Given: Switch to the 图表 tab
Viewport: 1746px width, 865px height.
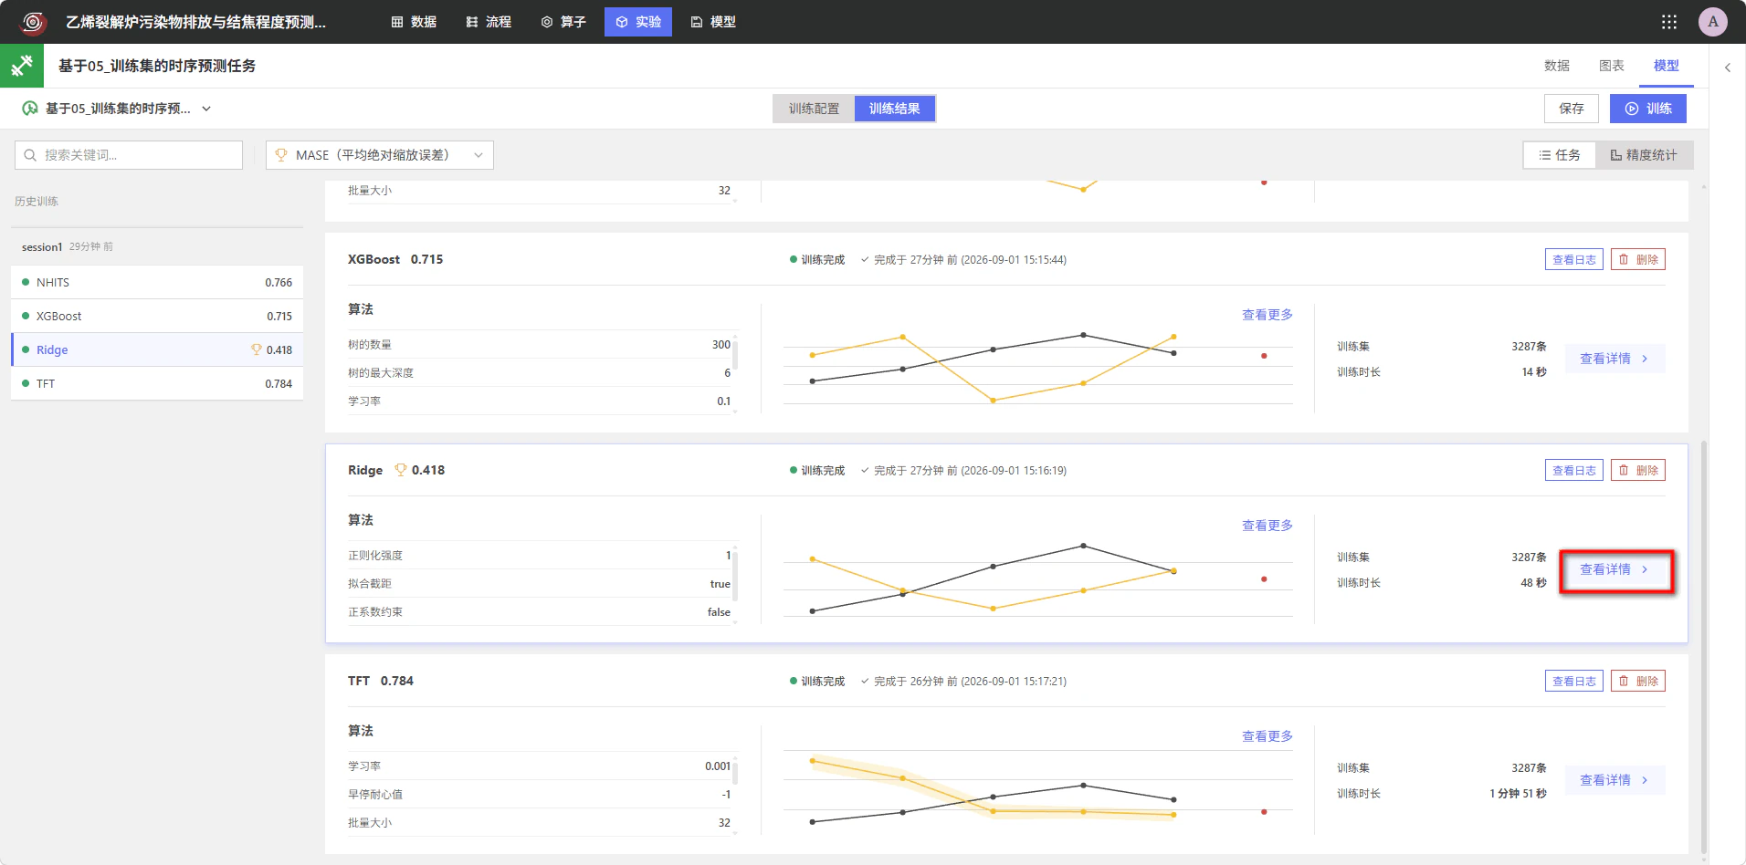Looking at the screenshot, I should click(x=1612, y=66).
